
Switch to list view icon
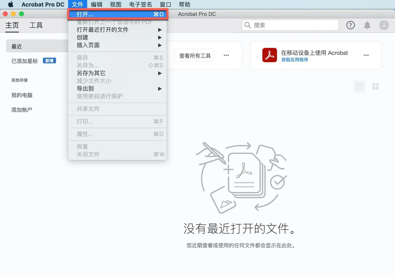coord(359,87)
